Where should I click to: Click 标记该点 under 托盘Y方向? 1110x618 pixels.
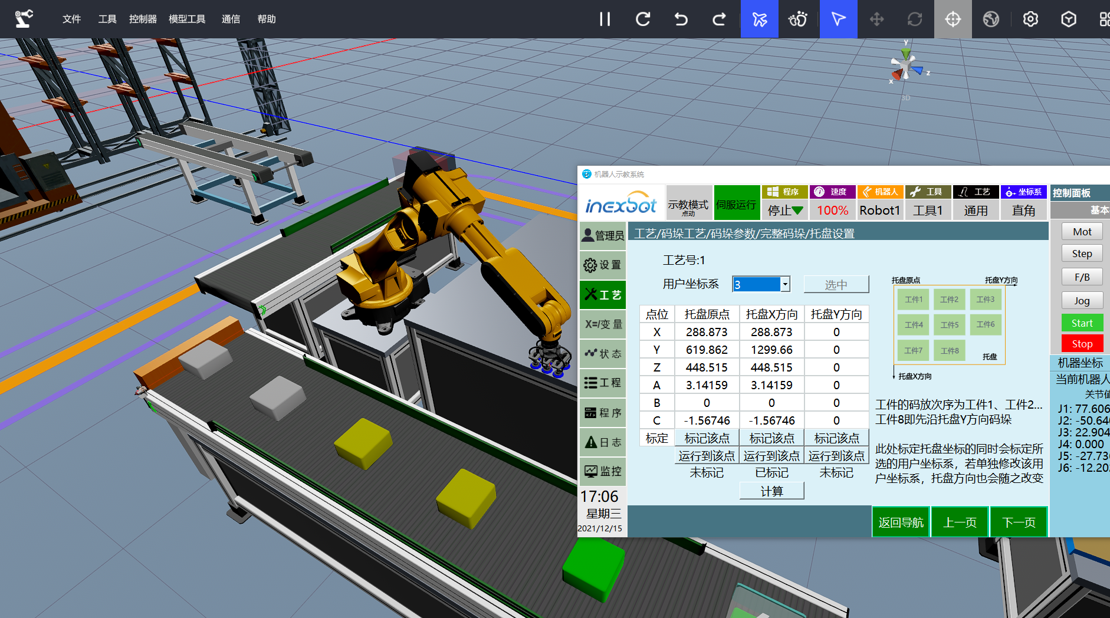point(836,438)
